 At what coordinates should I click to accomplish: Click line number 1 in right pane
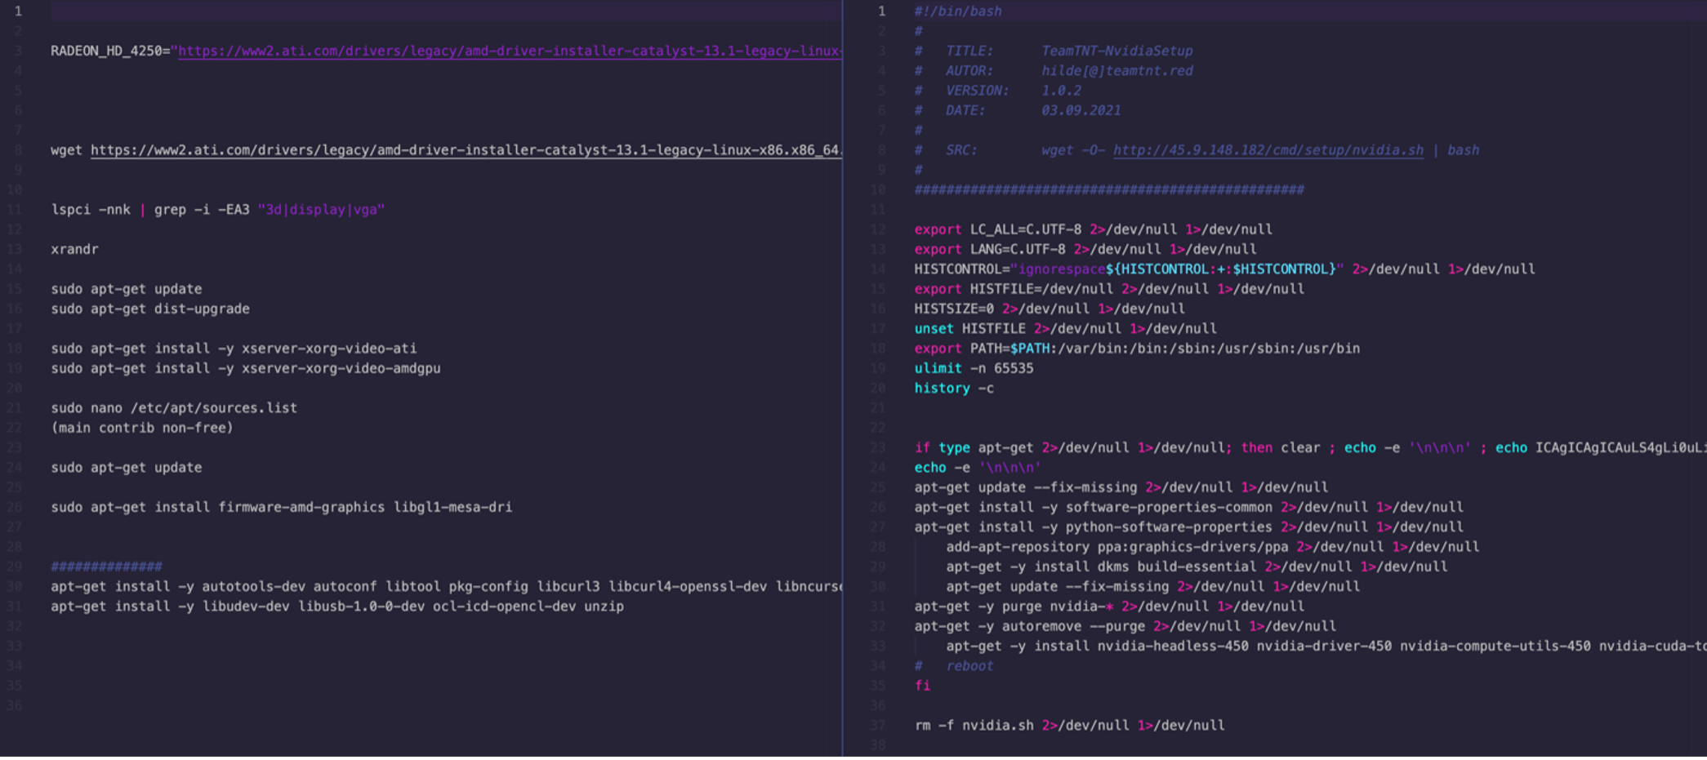pos(880,11)
